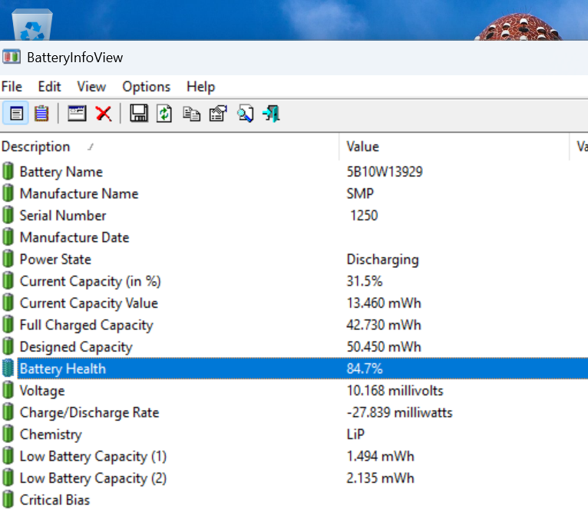
Task: Select the Current Capacity Value row label
Action: (89, 303)
